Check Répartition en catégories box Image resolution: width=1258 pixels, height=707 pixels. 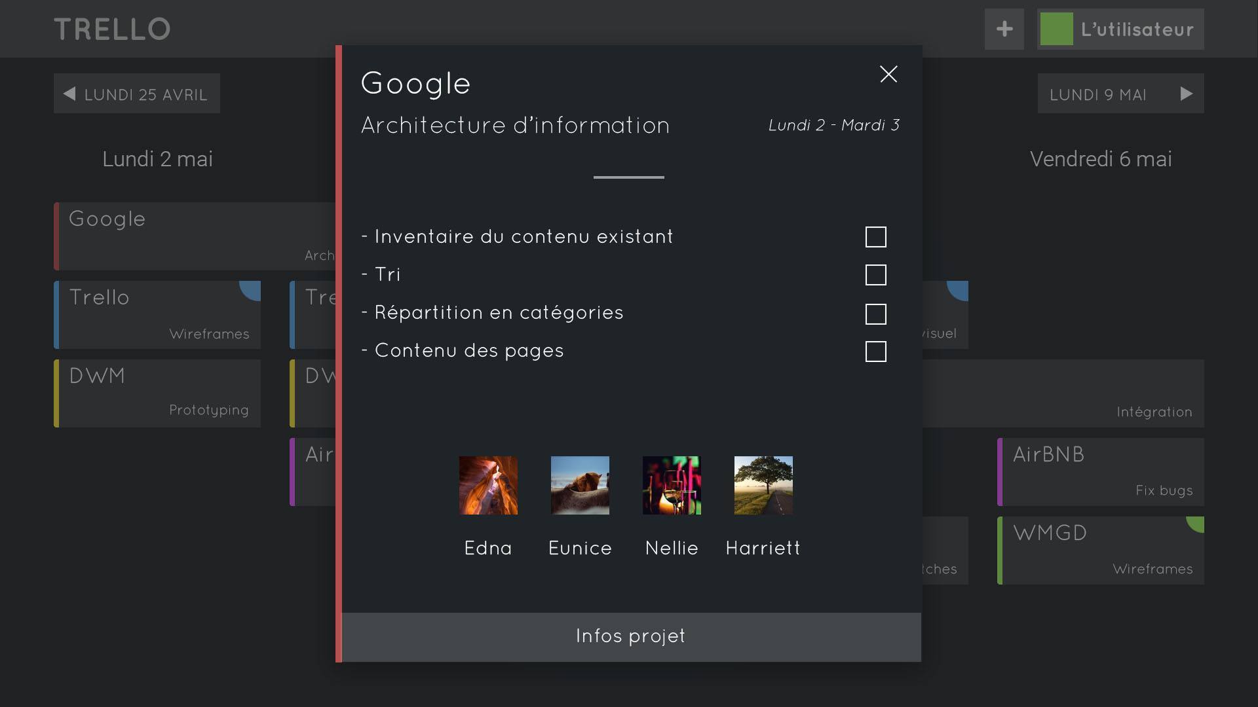pyautogui.click(x=875, y=314)
